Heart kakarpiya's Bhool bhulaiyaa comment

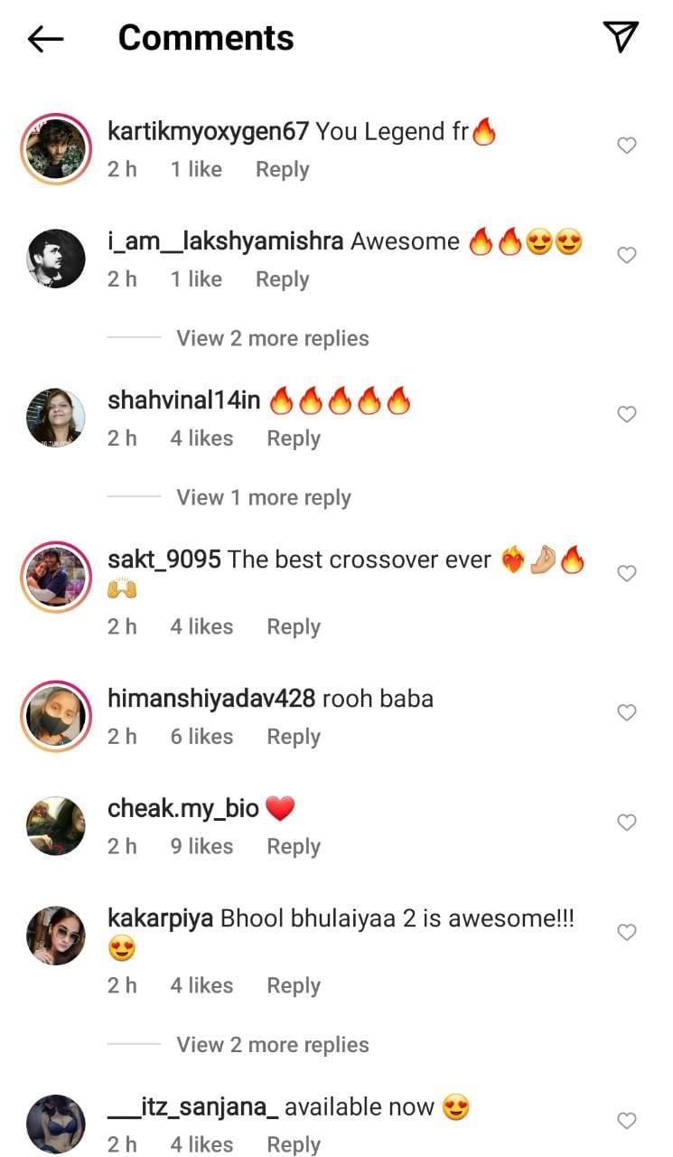point(626,933)
